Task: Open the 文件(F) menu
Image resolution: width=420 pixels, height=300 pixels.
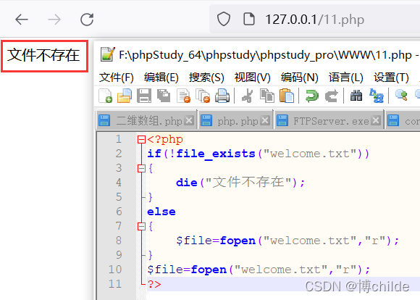Action: click(x=117, y=78)
